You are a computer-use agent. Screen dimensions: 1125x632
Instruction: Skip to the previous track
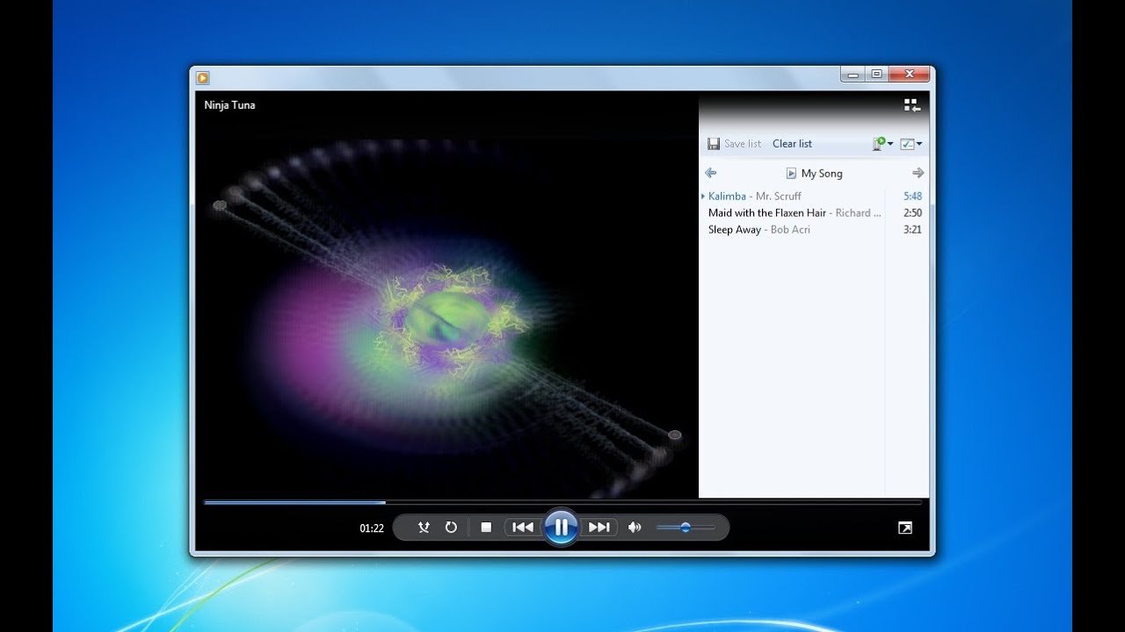(x=523, y=528)
